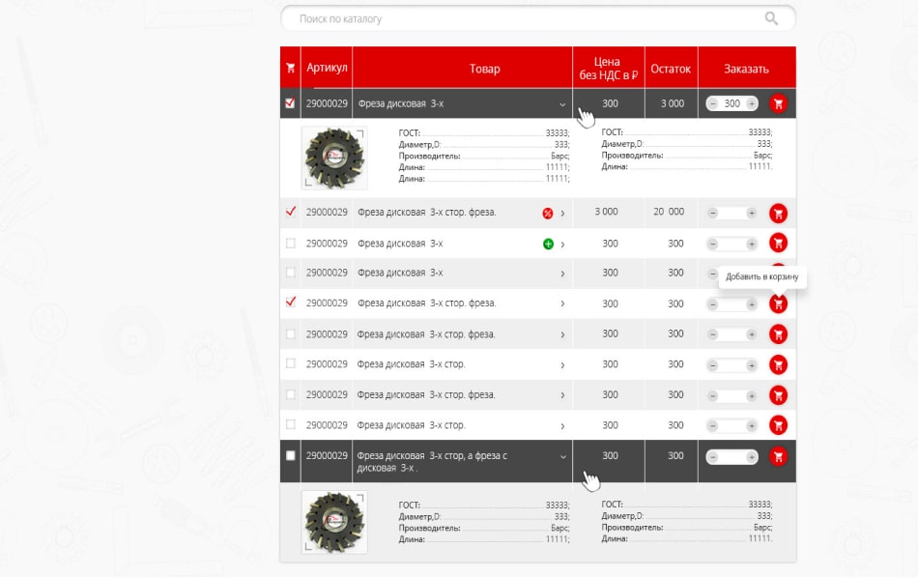This screenshot has width=918, height=578.
Task: Add the 3 000-priced item to cart
Action: pos(778,213)
